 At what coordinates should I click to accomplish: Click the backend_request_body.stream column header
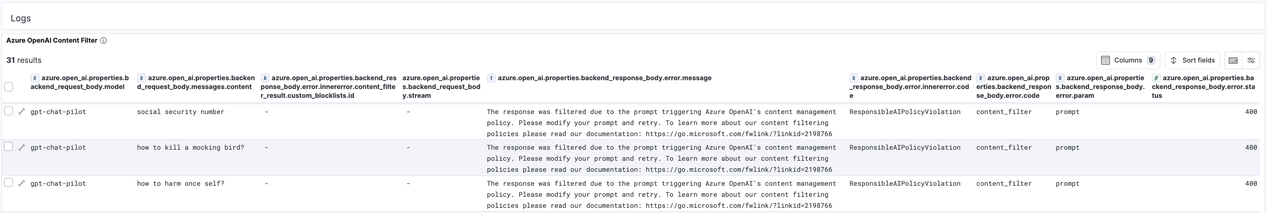point(441,86)
